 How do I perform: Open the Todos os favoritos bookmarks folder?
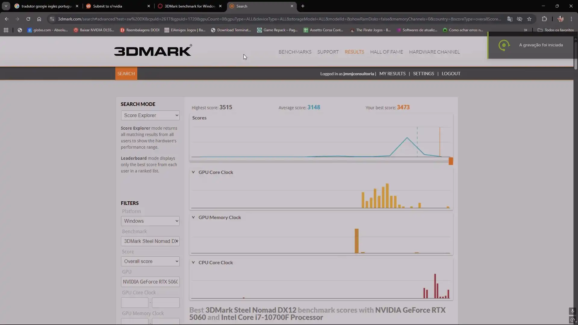pyautogui.click(x=556, y=30)
